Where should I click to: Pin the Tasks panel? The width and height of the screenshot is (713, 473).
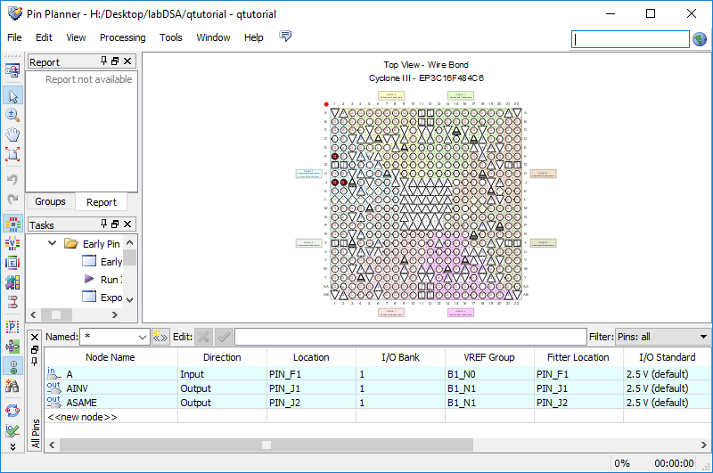(x=103, y=224)
